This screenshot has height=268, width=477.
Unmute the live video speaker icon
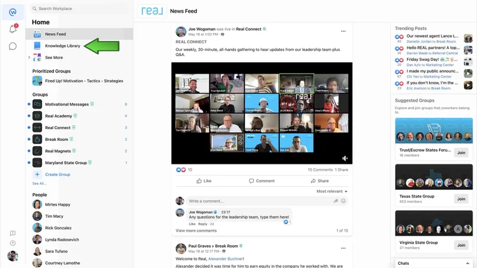[x=345, y=158]
